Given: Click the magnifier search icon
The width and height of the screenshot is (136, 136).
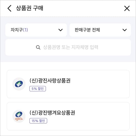Looking at the screenshot, I should click(38, 47).
